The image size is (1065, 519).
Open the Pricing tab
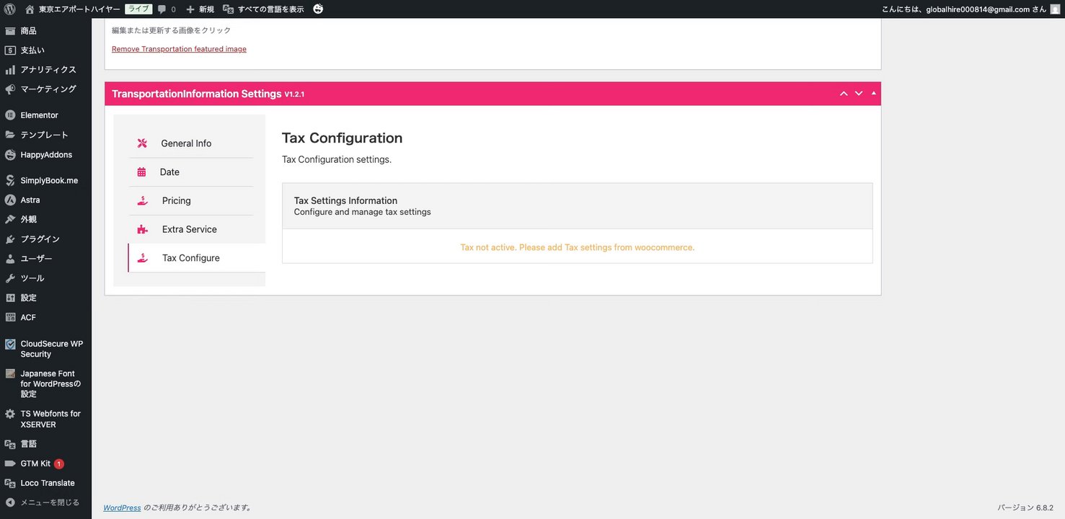pos(190,201)
